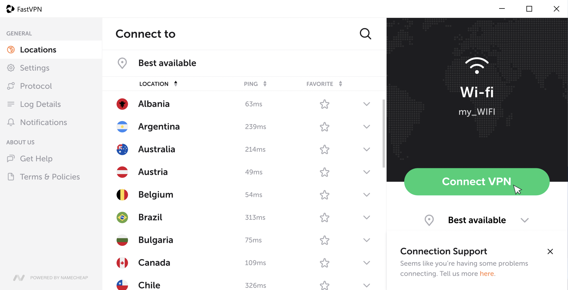The height and width of the screenshot is (290, 568).
Task: Click the Get Help chat icon
Action: coord(11,158)
